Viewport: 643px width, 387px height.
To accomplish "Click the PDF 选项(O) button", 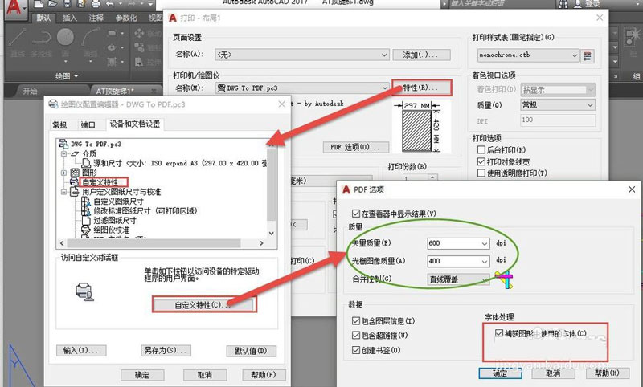I will tap(354, 147).
